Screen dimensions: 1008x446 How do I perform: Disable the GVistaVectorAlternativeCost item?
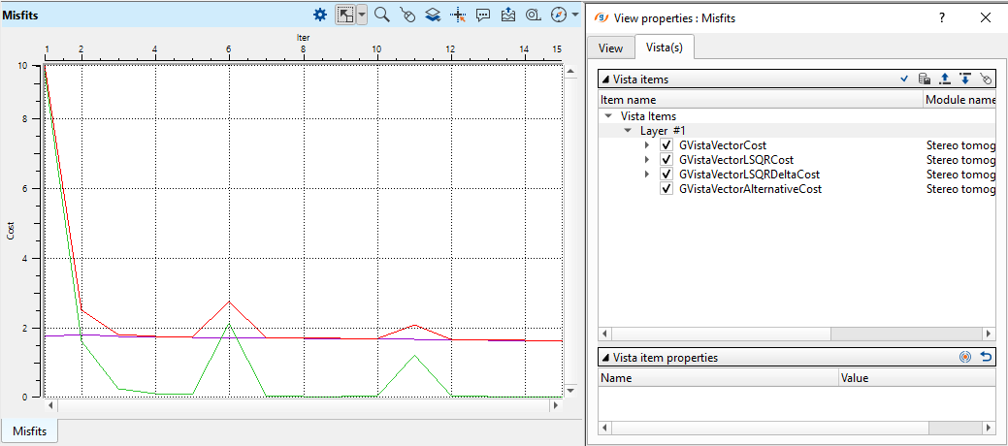[667, 189]
